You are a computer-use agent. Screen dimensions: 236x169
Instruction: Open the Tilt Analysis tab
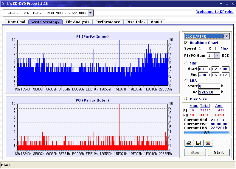pyautogui.click(x=77, y=22)
